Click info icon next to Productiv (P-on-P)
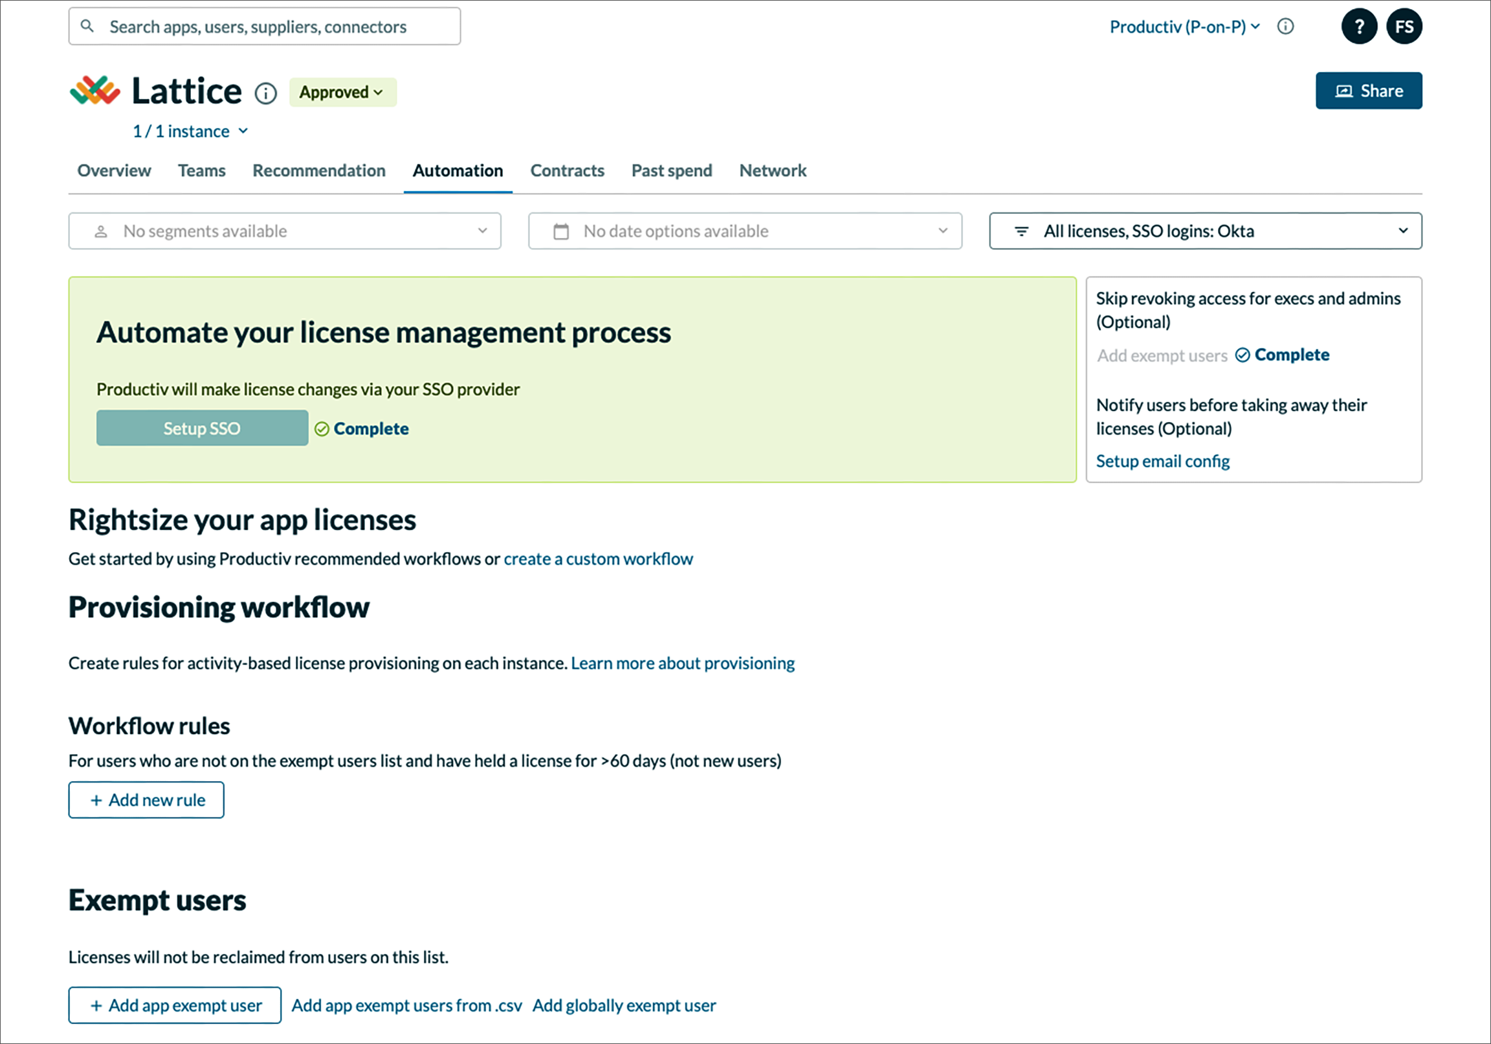This screenshot has width=1491, height=1044. (x=1285, y=27)
